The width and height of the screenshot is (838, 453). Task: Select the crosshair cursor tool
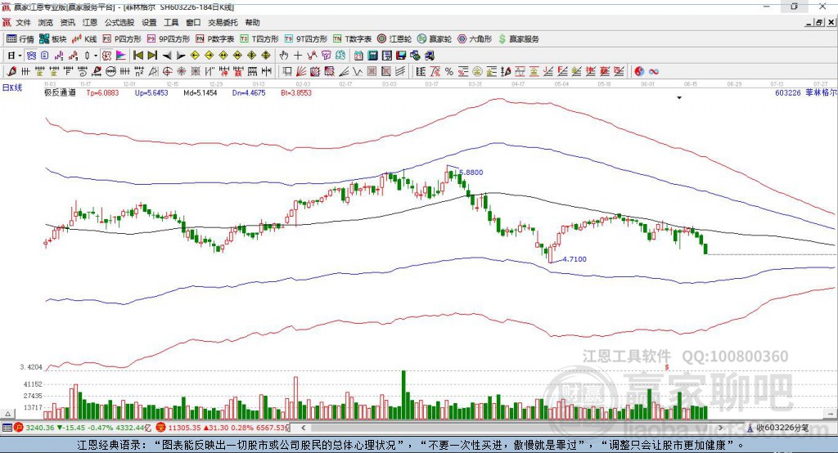coord(298,56)
